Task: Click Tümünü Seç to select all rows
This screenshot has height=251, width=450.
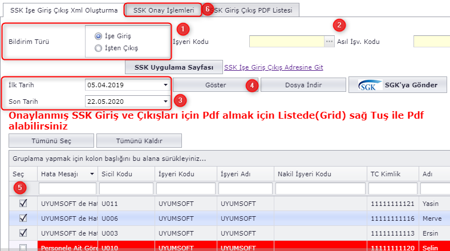Action: [52, 140]
